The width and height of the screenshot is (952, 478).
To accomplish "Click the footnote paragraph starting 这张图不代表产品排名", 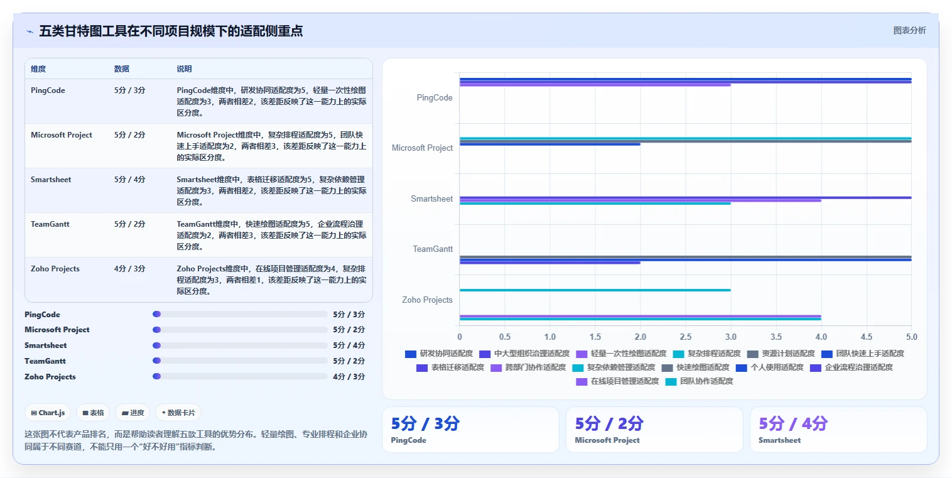I will click(196, 440).
